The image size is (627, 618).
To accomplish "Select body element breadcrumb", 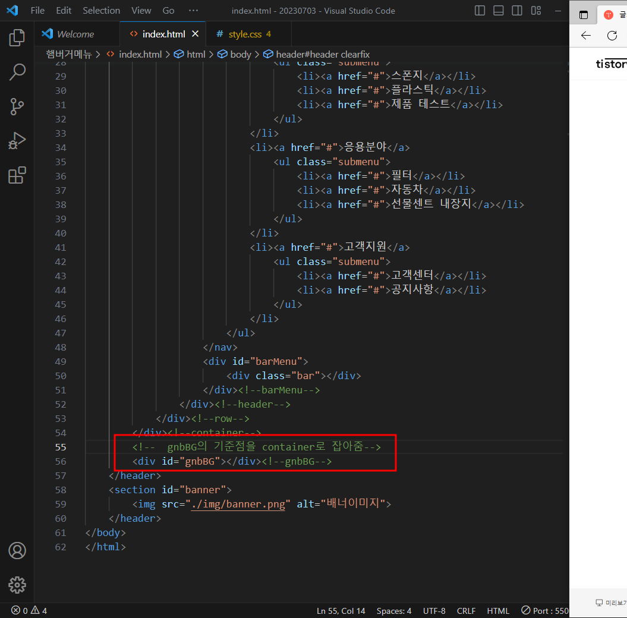I will point(241,54).
